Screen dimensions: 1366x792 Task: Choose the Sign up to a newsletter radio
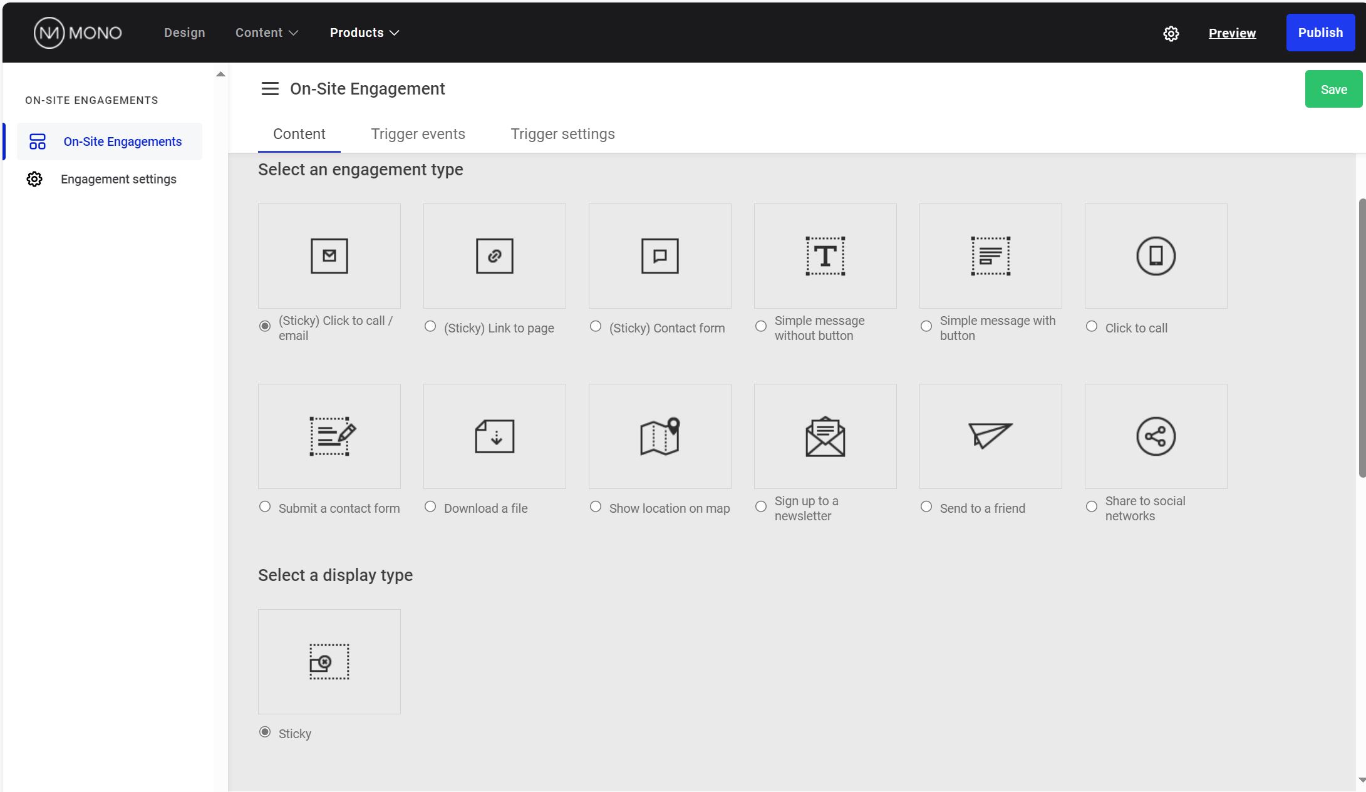pyautogui.click(x=761, y=507)
